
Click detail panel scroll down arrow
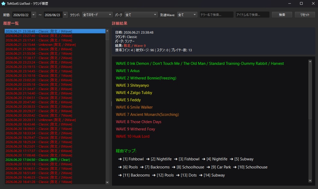[310, 181]
